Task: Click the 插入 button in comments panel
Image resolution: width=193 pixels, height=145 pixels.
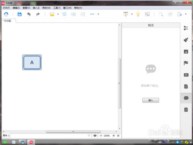Action: pyautogui.click(x=150, y=100)
